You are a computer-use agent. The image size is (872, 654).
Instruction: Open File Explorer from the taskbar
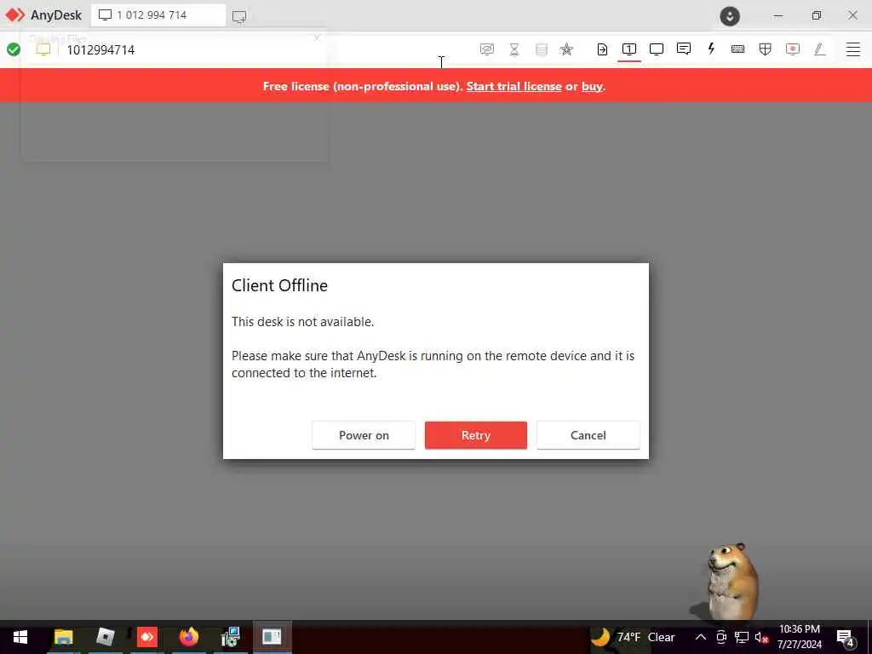coord(63,637)
